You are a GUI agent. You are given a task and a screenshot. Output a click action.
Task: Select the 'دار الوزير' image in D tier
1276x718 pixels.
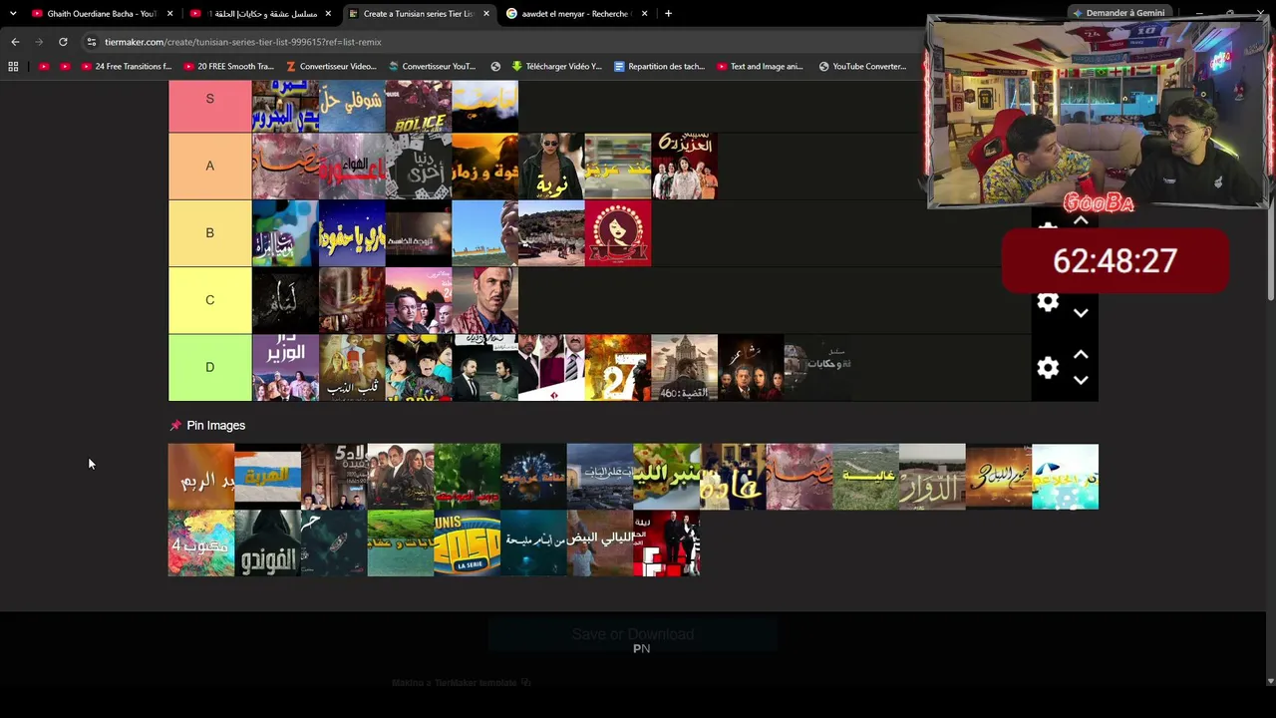click(x=285, y=367)
